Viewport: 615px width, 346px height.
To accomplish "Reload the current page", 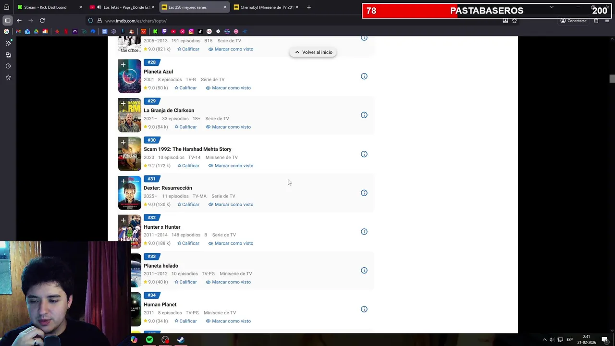I will click(42, 21).
